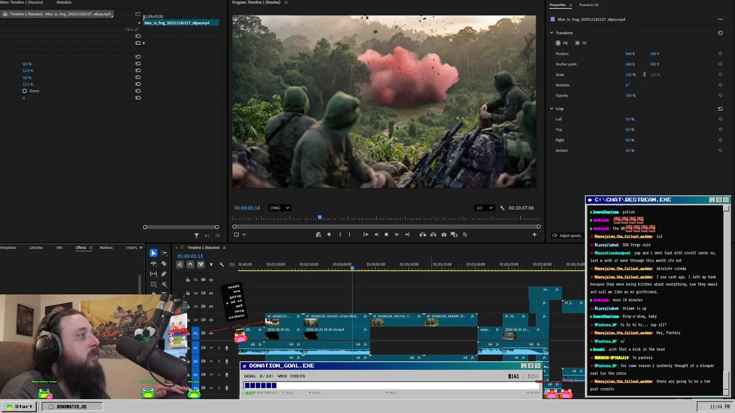The height and width of the screenshot is (413, 735).
Task: Add marker from timeline header
Action: (211, 264)
